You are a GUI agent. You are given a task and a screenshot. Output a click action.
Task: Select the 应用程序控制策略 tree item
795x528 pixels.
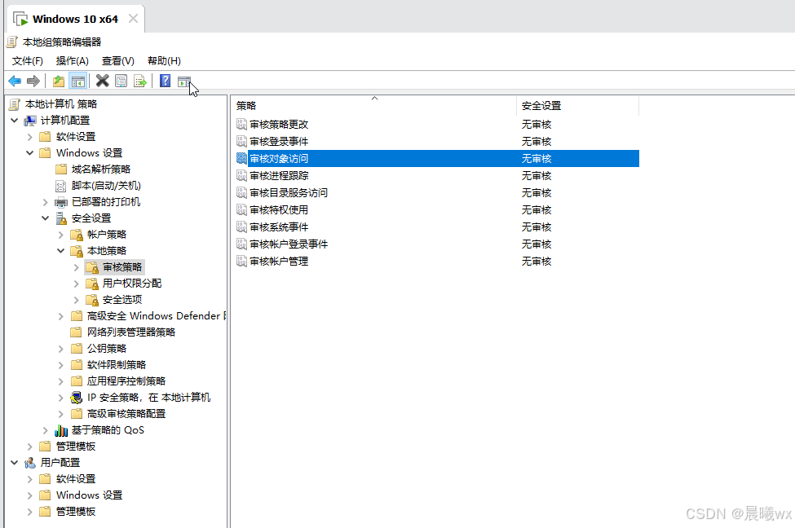click(x=126, y=381)
